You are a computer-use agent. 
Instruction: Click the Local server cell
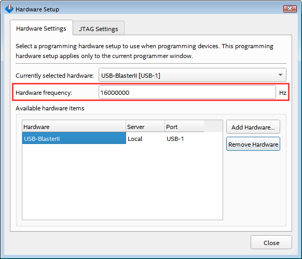(x=135, y=139)
